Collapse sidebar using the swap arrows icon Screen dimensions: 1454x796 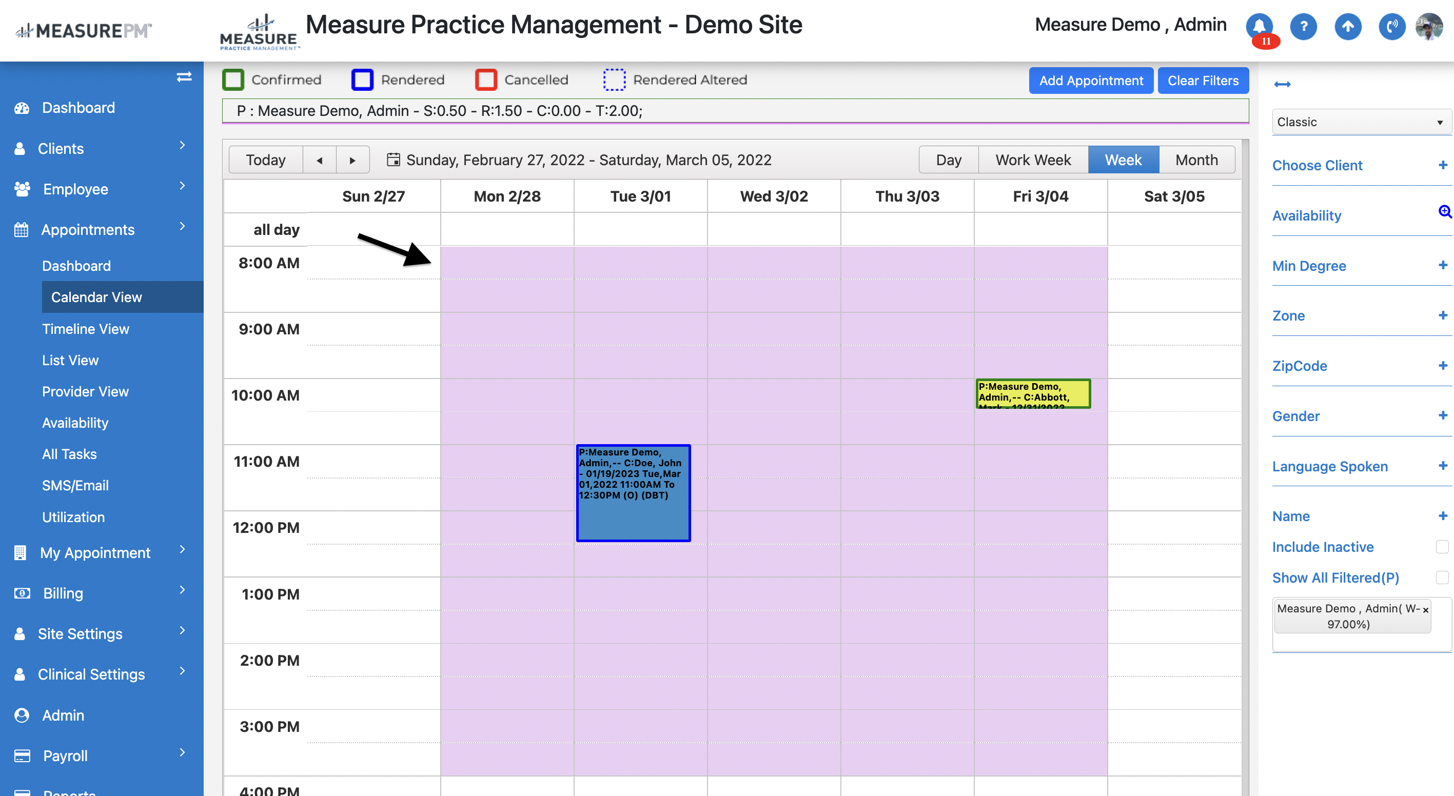[x=184, y=77]
